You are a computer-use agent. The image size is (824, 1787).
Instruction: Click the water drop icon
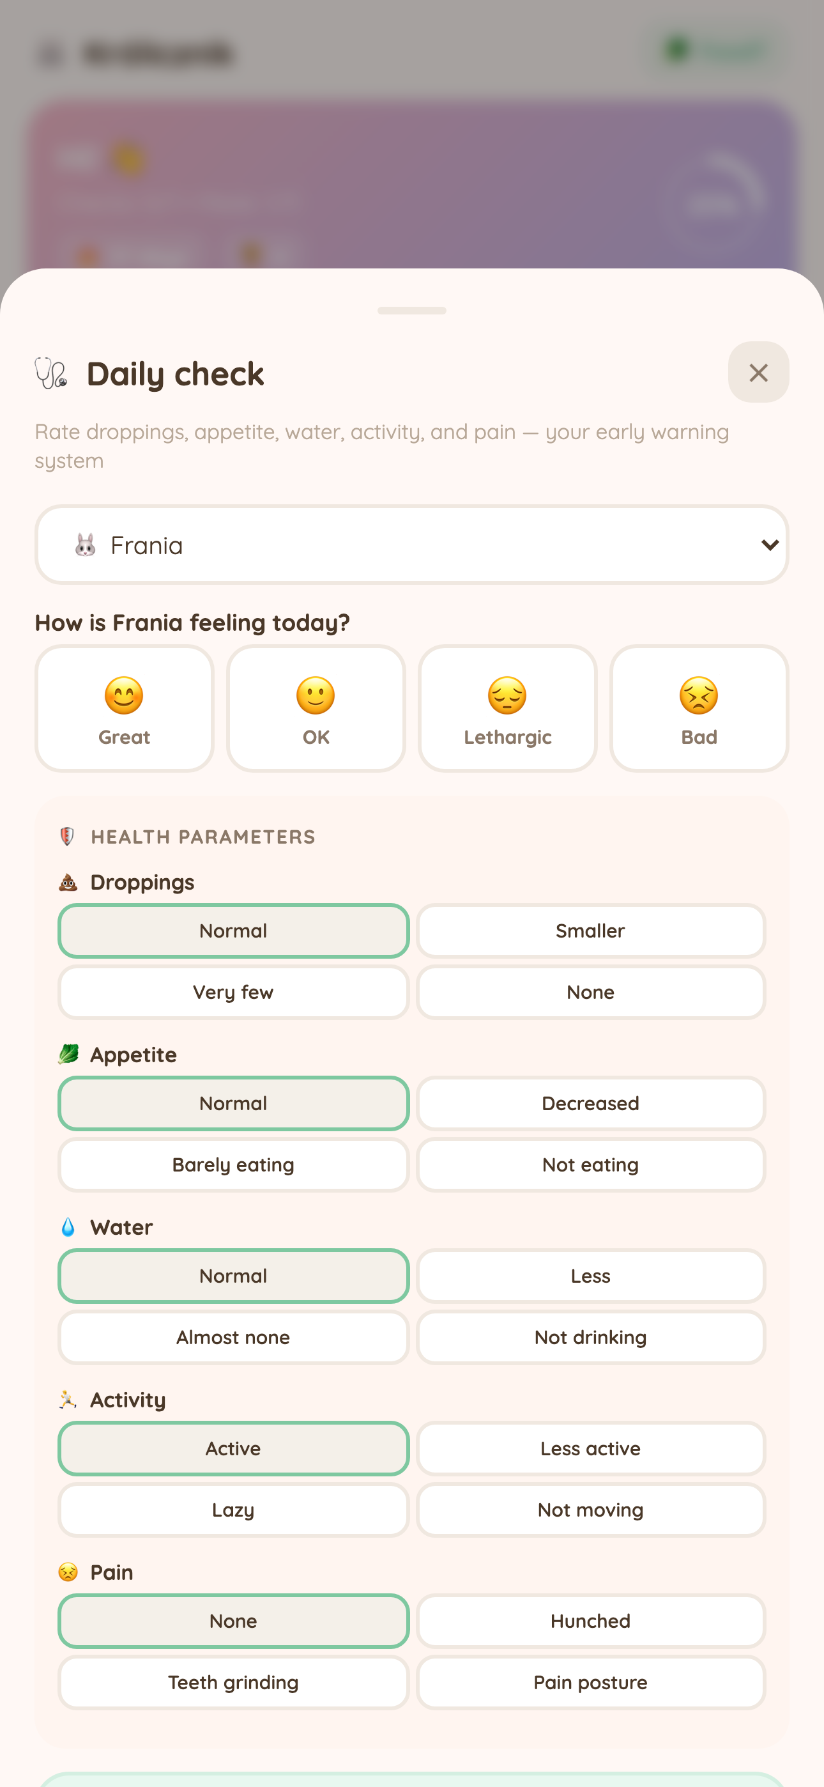[68, 1227]
